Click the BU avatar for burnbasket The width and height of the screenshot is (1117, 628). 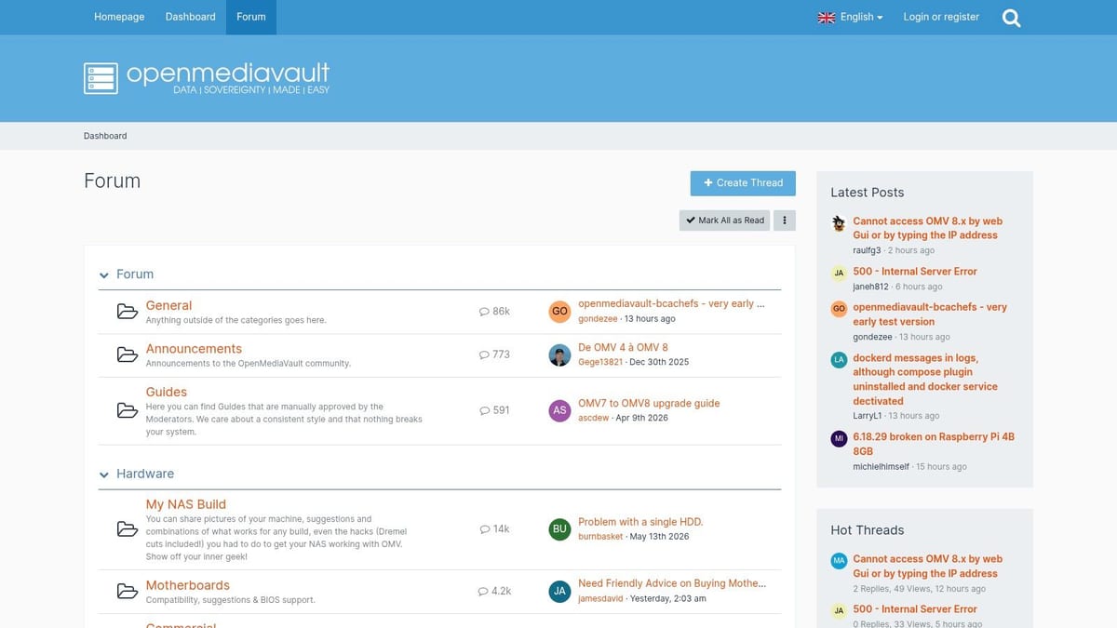coord(559,529)
